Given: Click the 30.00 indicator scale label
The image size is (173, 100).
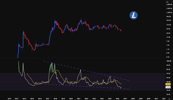Looking at the screenshot, I should (168, 90).
